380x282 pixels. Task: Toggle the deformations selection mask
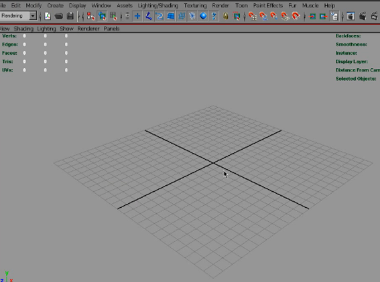(182, 16)
